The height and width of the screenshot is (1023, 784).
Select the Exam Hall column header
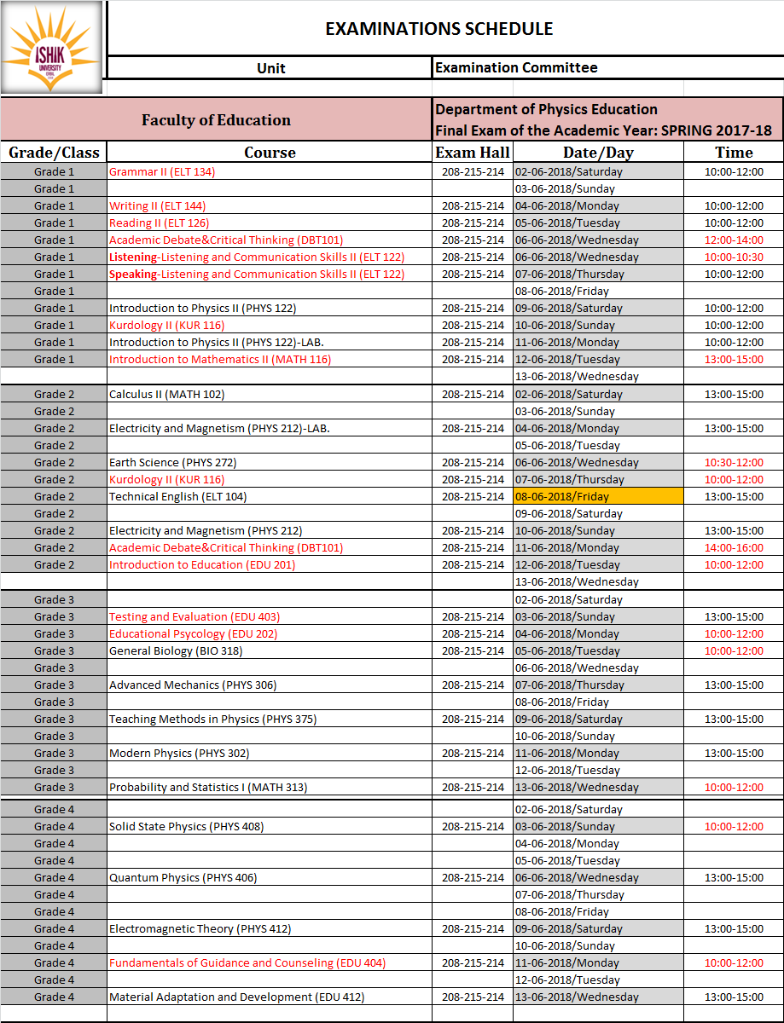click(472, 153)
